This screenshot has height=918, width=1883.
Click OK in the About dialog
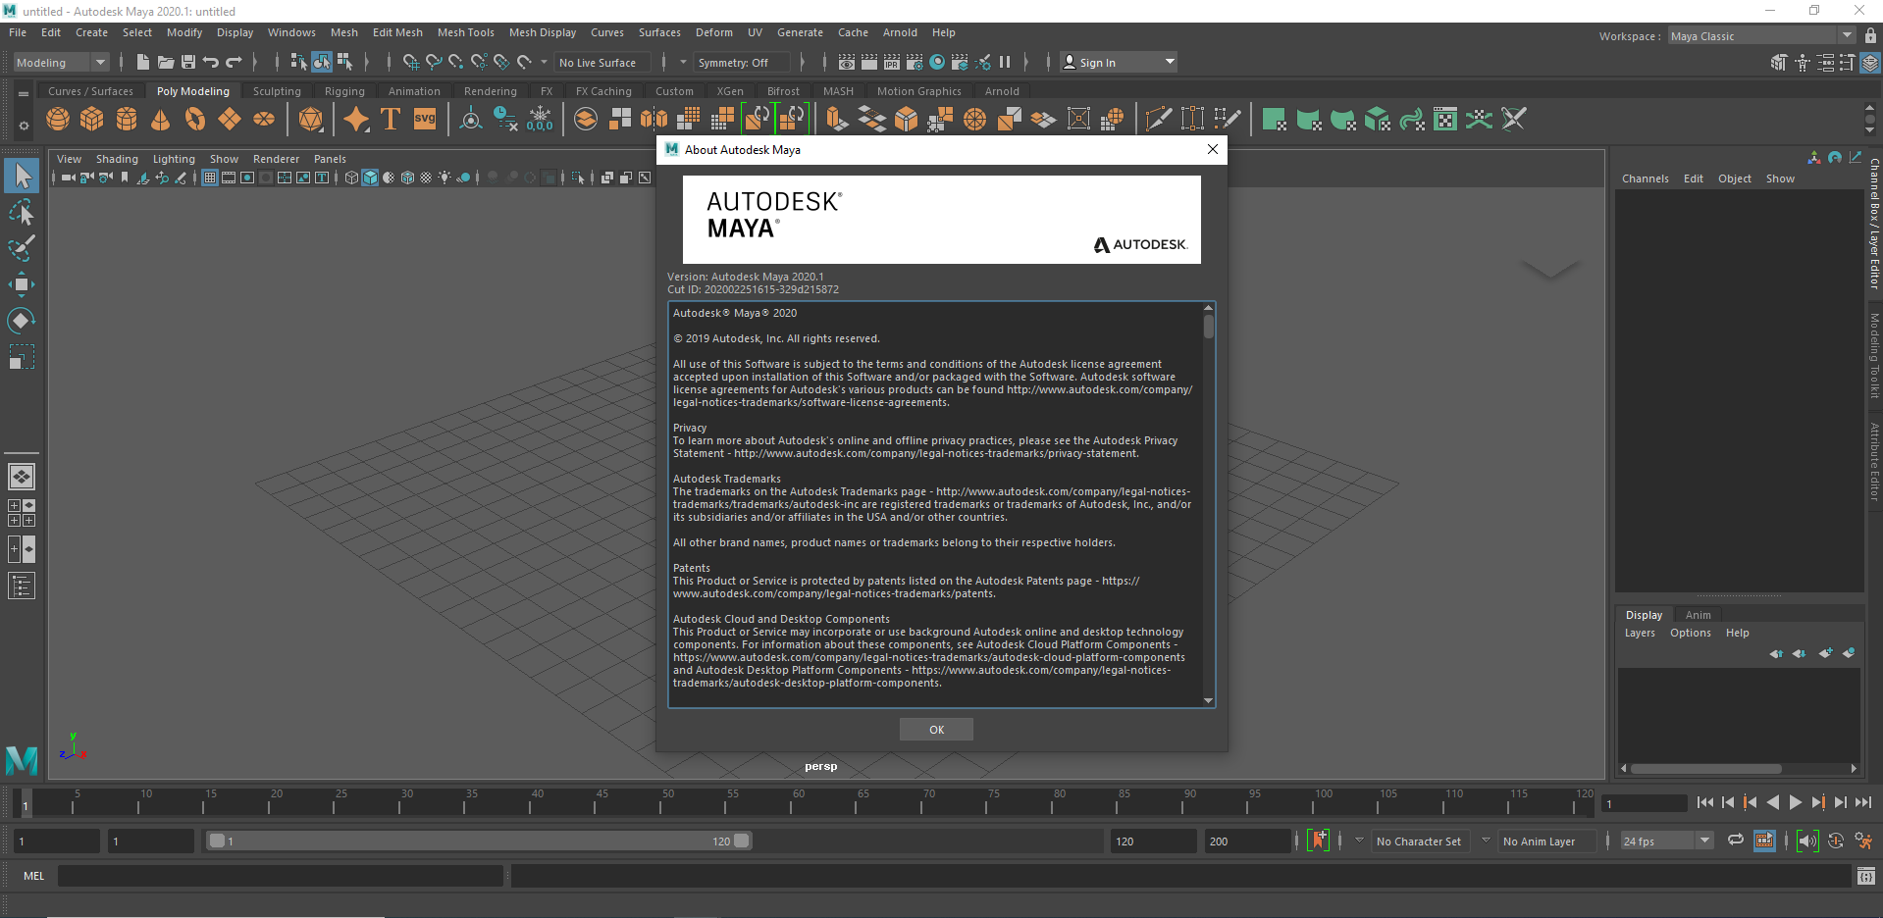click(x=936, y=730)
